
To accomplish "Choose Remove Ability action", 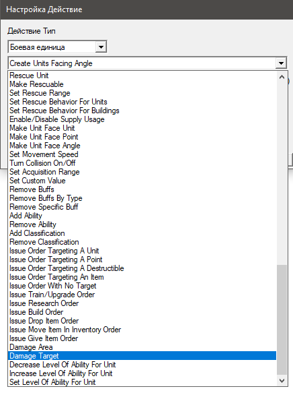I will point(142,224).
